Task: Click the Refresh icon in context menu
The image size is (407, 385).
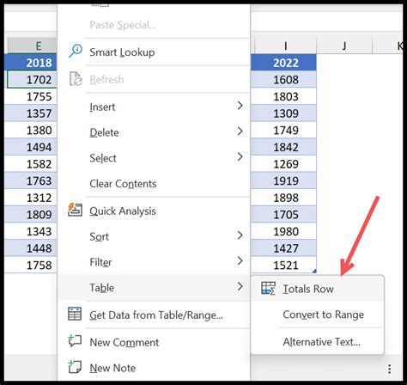Action: tap(76, 79)
